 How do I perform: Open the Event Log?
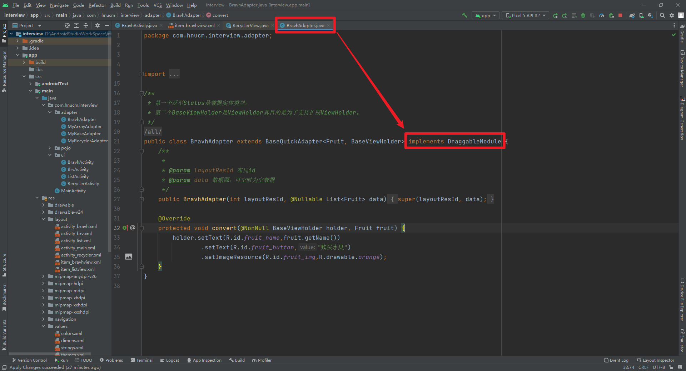click(x=616, y=360)
